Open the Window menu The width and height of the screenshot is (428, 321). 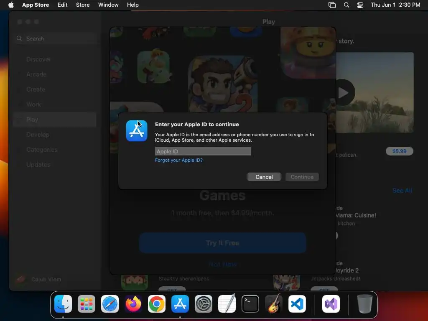pyautogui.click(x=108, y=5)
